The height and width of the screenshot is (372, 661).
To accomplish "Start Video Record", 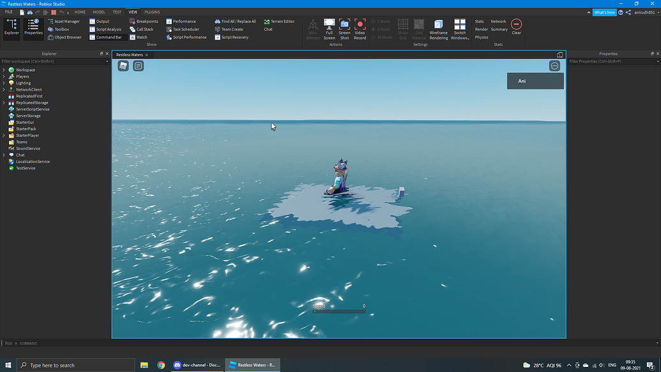I will [360, 27].
